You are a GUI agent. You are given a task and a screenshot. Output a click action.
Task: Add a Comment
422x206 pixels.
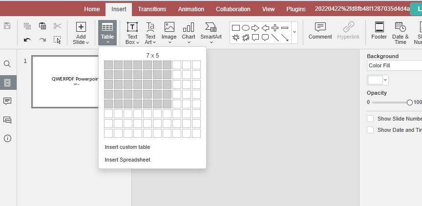pos(320,31)
